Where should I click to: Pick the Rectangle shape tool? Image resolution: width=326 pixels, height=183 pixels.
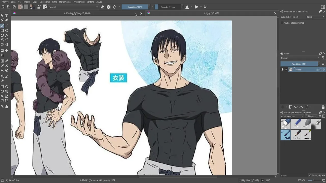coord(2,30)
